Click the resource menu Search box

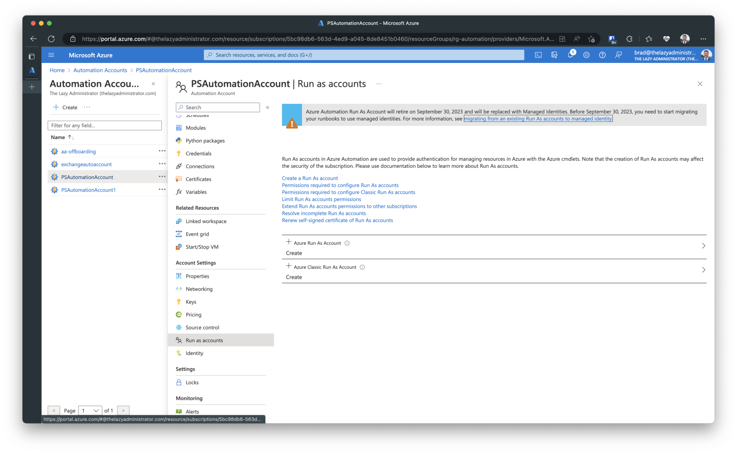[x=218, y=107]
